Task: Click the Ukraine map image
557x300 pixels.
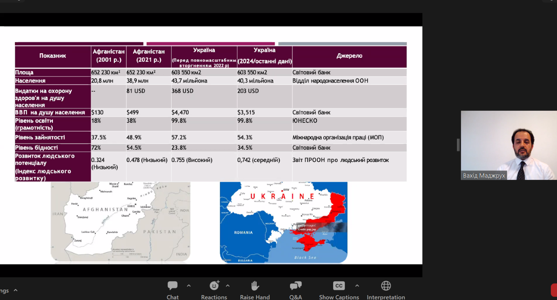Action: coord(283,222)
